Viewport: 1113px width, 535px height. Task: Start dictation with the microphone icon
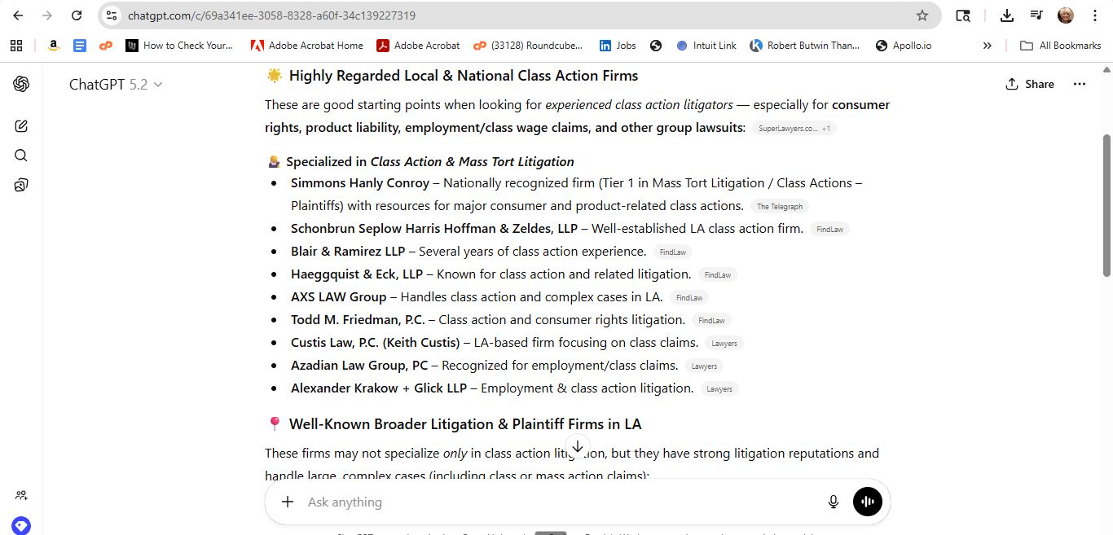(834, 502)
